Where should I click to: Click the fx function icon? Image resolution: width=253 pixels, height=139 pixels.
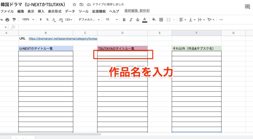13,27
